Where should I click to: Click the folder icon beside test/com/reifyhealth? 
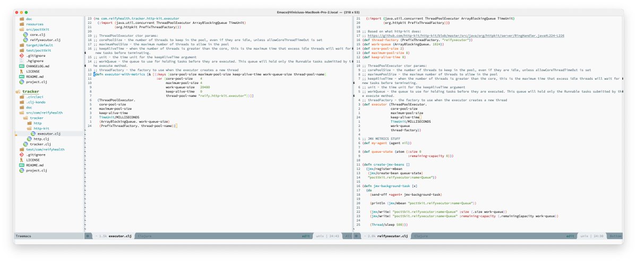point(21,149)
